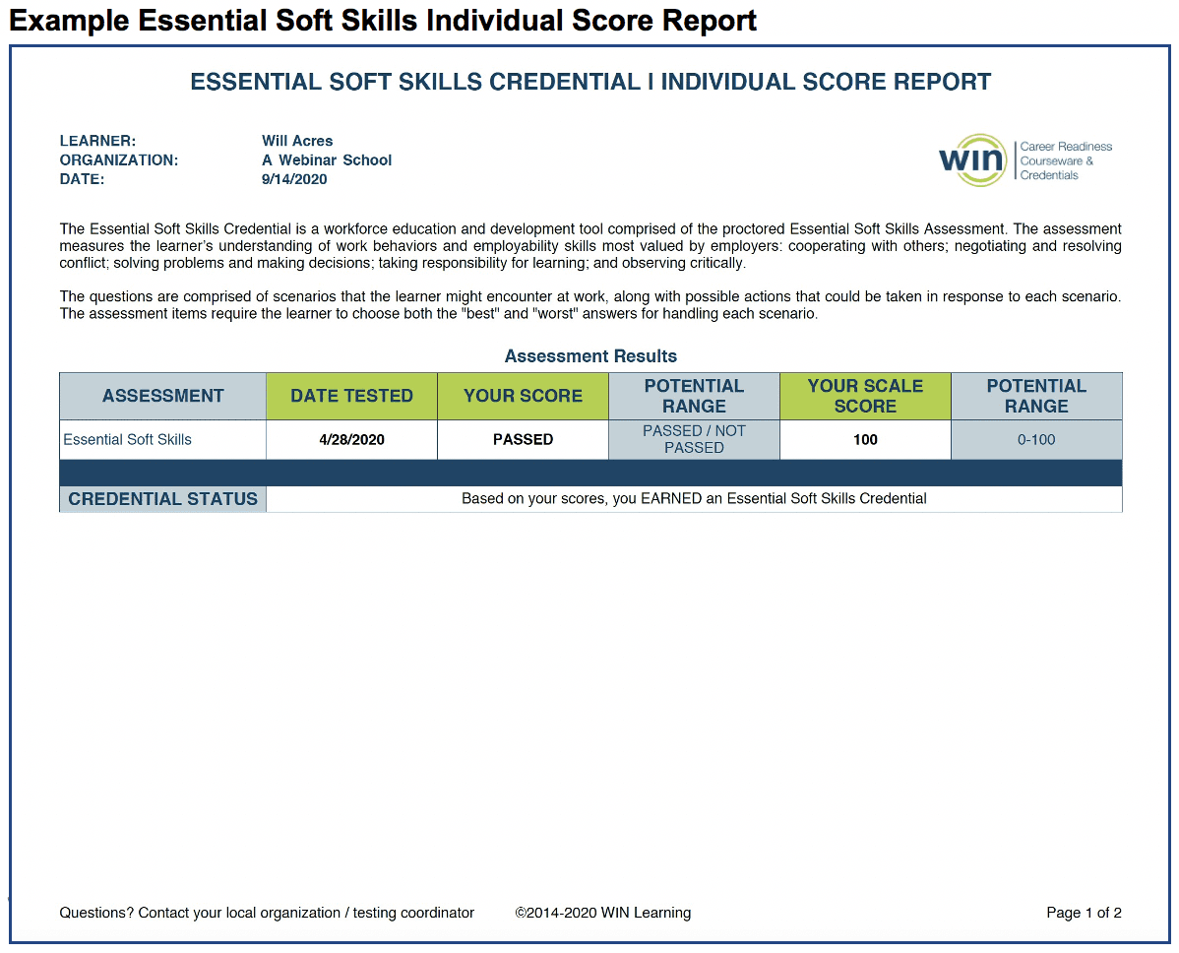Select the DATE TESTED column header

pos(351,396)
